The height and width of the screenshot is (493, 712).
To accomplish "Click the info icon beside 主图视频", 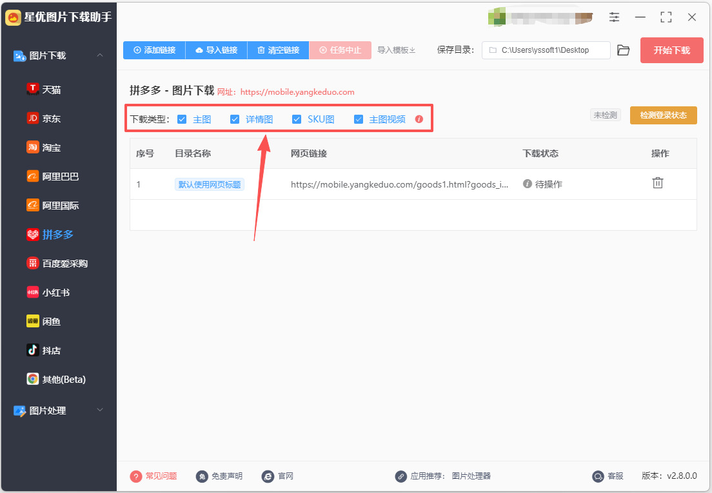I will click(419, 119).
